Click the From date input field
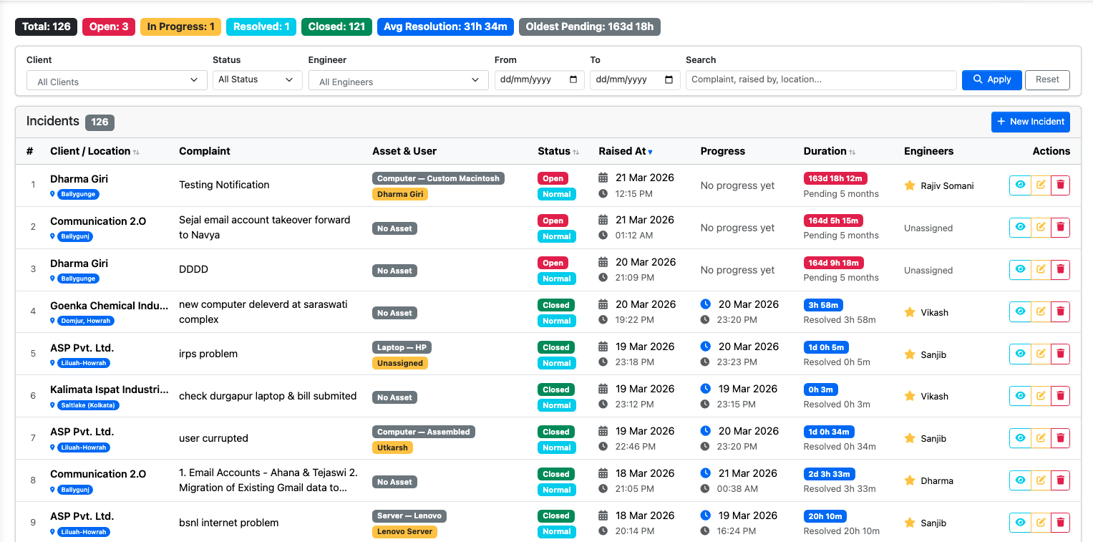This screenshot has width=1093, height=542. (x=540, y=79)
